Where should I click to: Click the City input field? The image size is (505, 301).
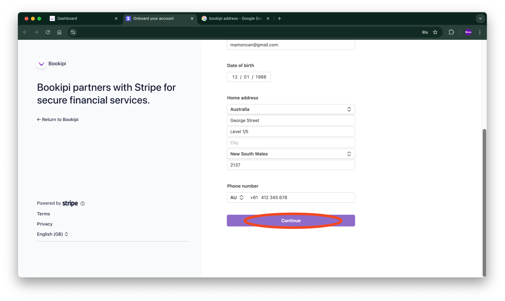click(291, 143)
